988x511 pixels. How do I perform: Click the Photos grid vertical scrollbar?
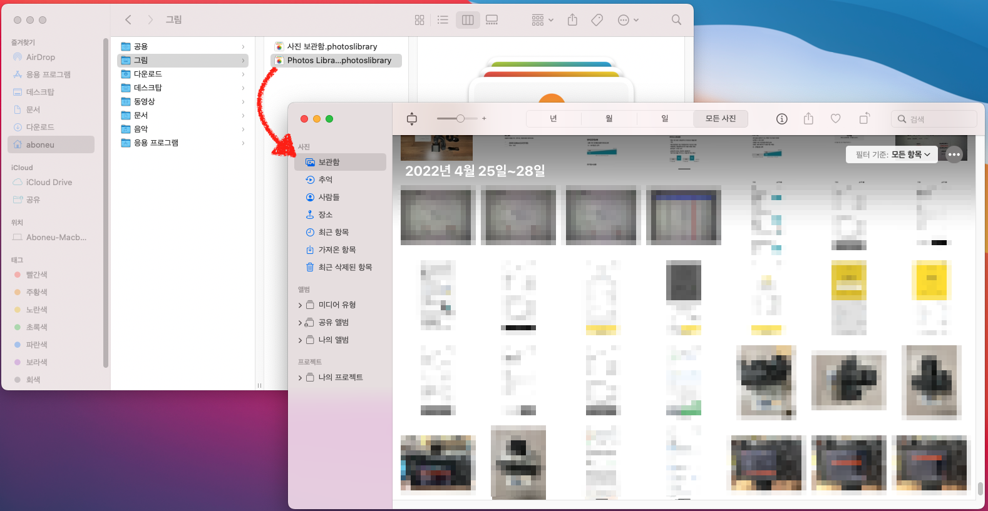980,488
